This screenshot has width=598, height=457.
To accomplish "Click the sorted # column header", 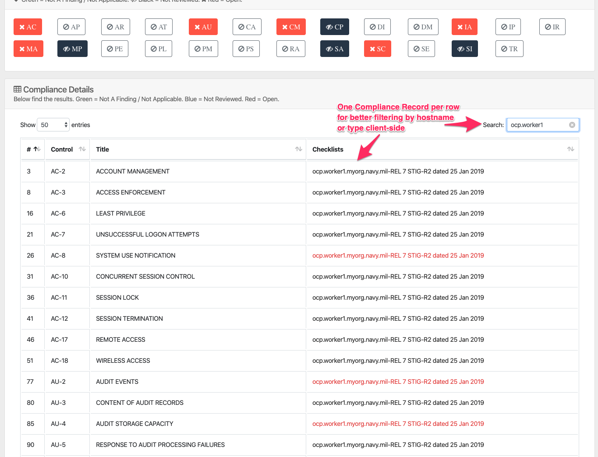I will pos(32,149).
